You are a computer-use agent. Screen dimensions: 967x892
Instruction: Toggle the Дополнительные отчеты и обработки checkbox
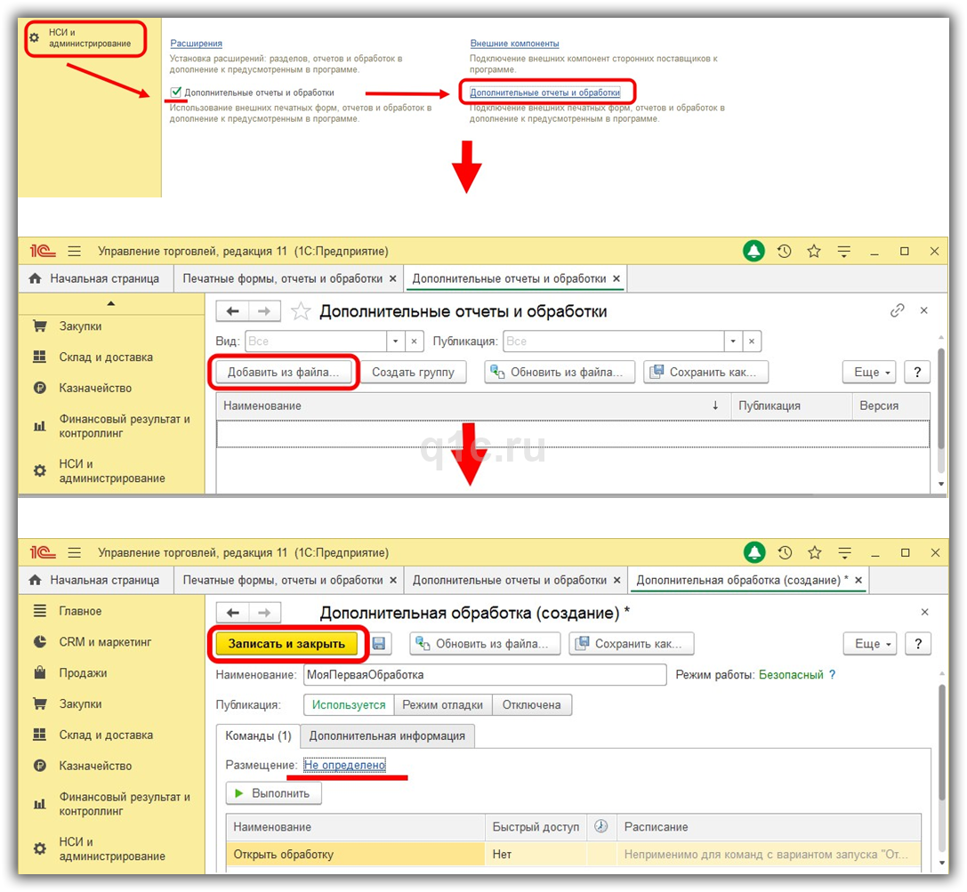click(176, 92)
